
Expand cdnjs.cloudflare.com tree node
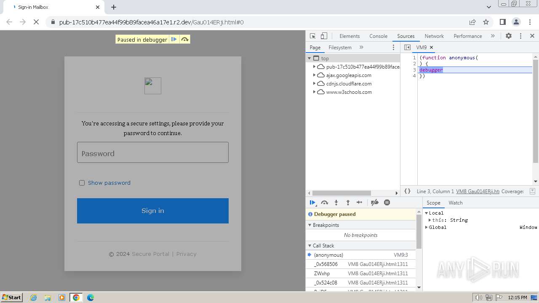[x=314, y=84]
